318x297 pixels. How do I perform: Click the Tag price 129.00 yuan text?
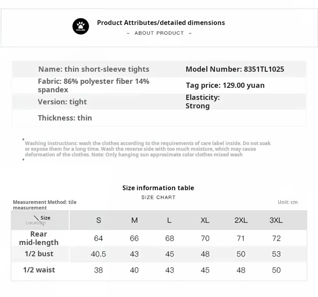(x=225, y=85)
